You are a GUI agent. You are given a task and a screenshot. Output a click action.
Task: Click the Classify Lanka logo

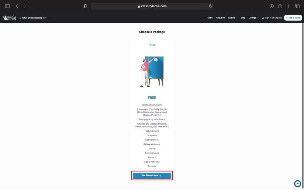coord(9,18)
